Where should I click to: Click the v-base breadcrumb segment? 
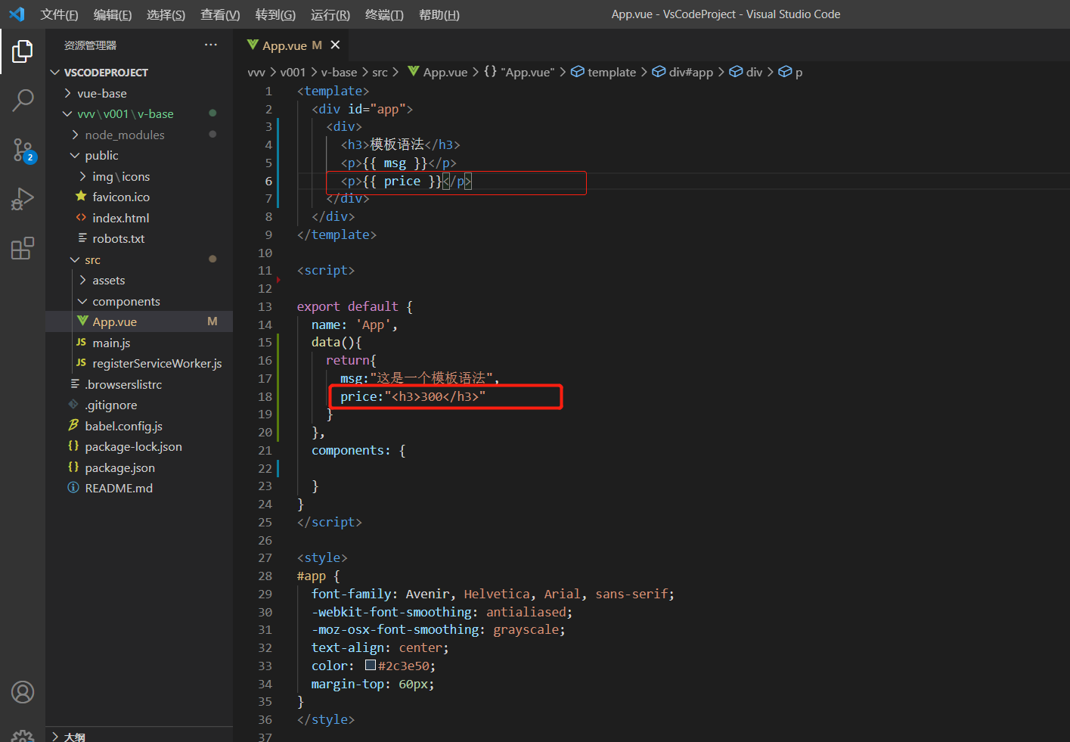pyautogui.click(x=339, y=72)
